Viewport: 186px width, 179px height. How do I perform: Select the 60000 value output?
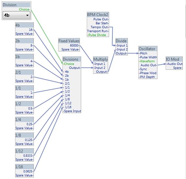(75, 46)
